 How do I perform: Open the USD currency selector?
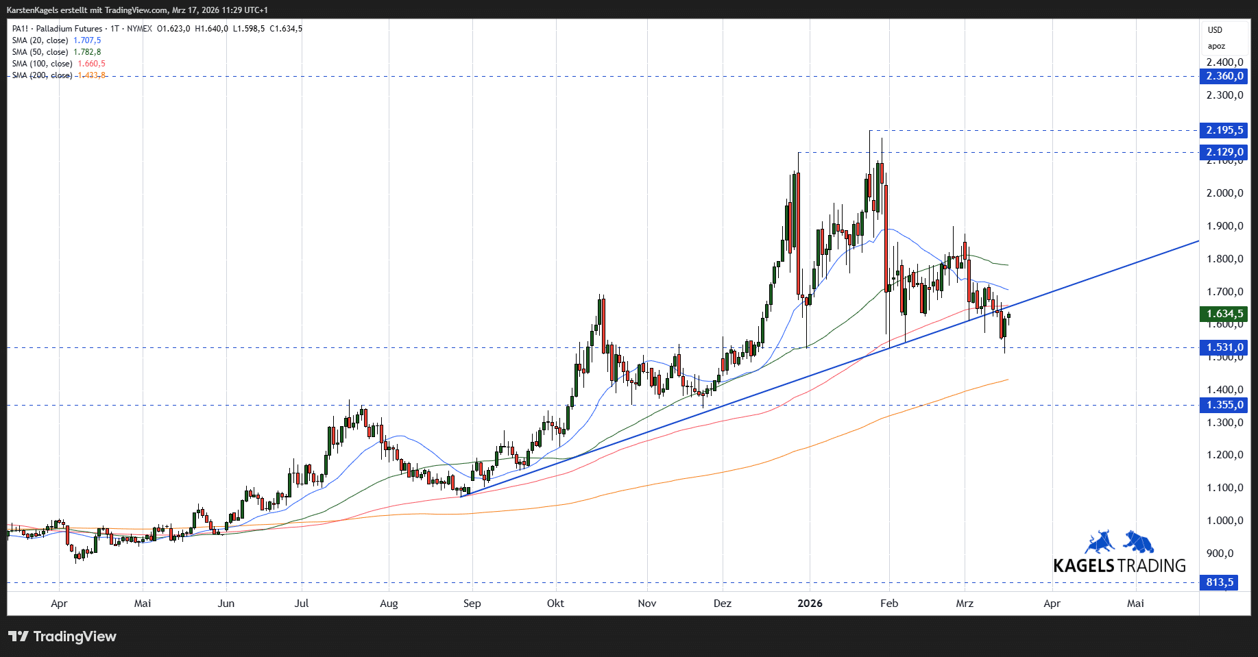coord(1215,30)
